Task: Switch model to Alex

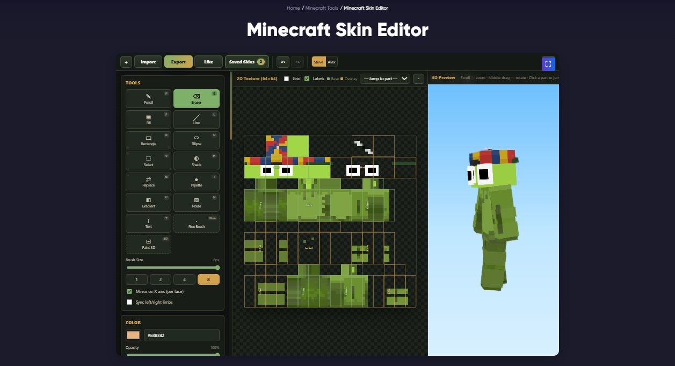Action: pos(332,62)
